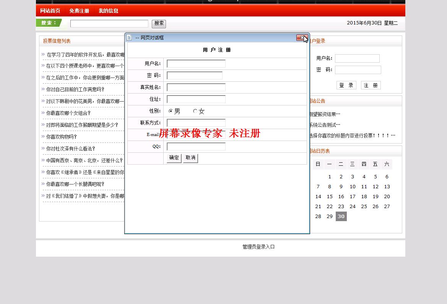Select calendar date 15

[x=330, y=197]
